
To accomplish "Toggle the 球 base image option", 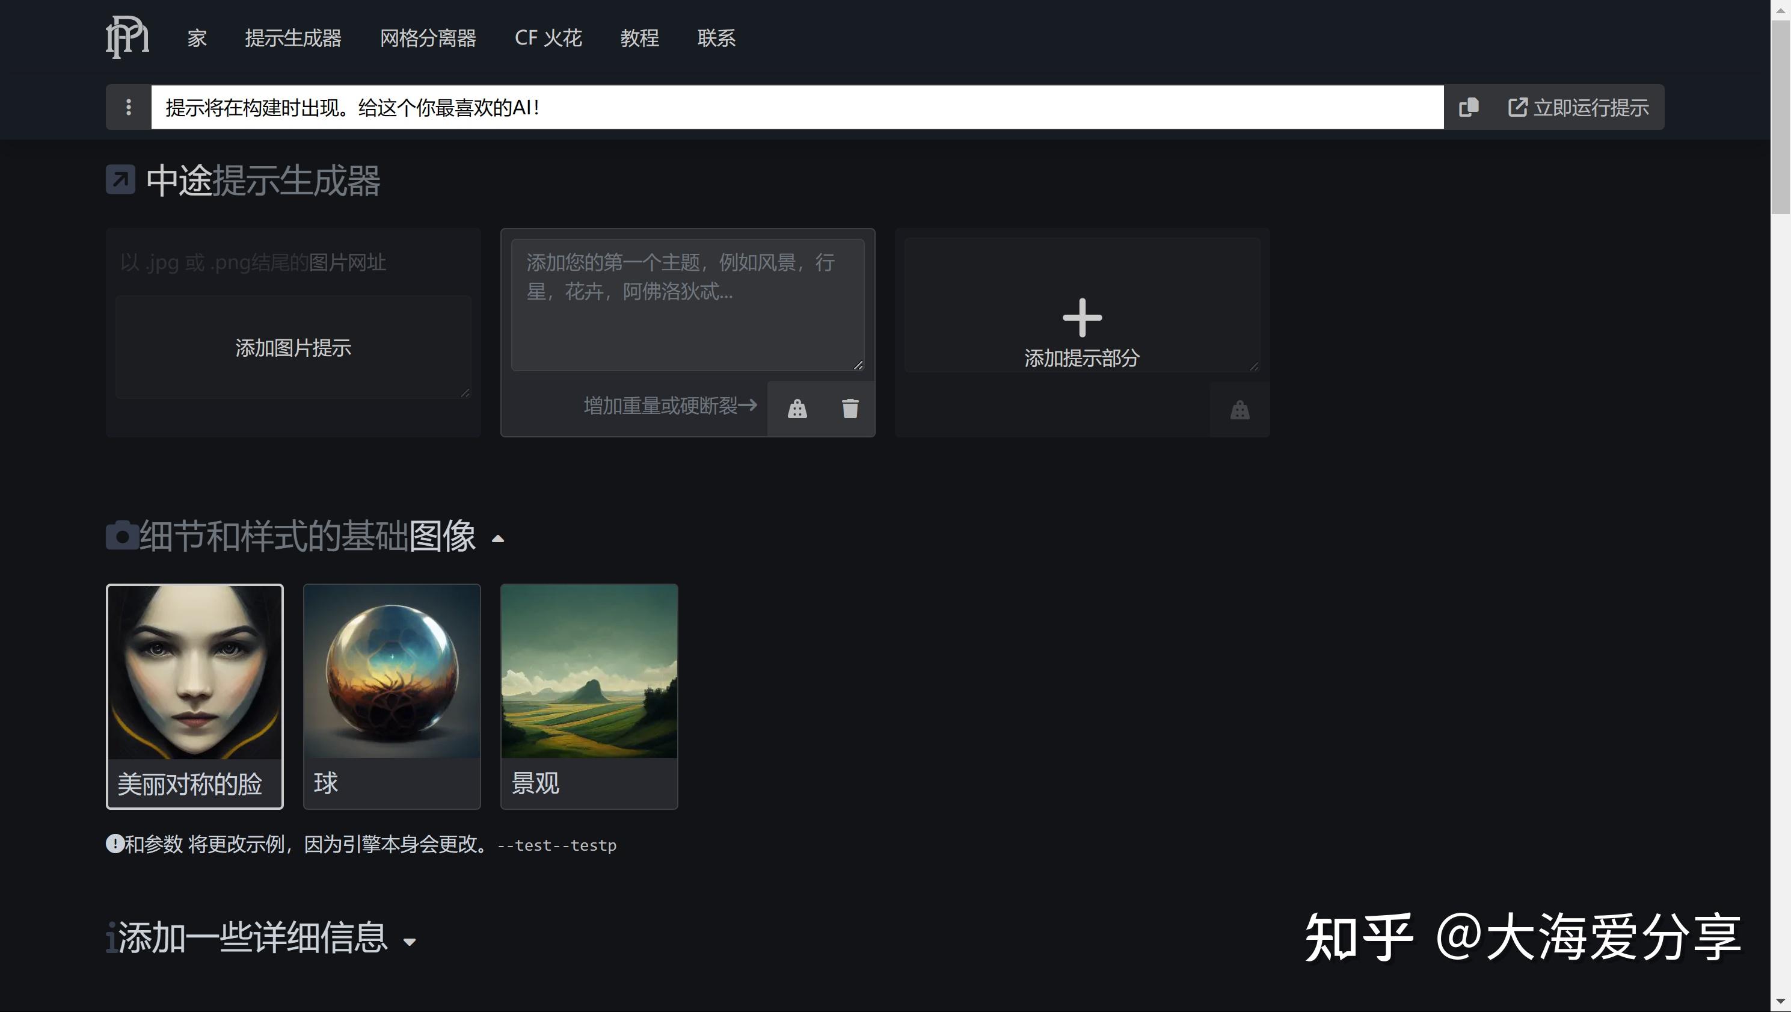I will click(x=392, y=696).
